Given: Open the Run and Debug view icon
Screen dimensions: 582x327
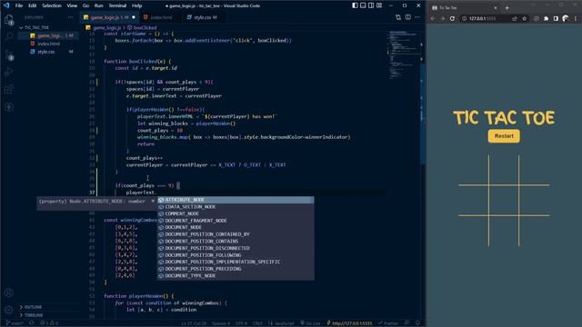Looking at the screenshot, I should click(9, 72).
